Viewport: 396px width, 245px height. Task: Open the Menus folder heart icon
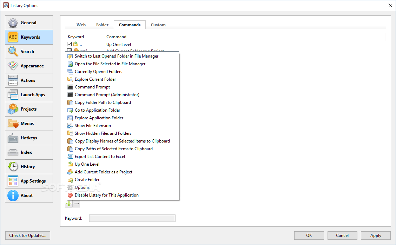click(x=13, y=124)
